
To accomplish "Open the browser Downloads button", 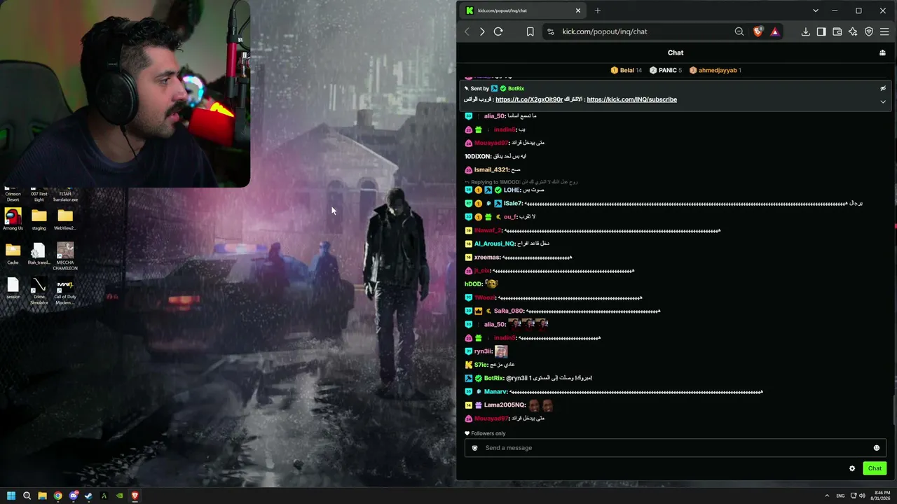I will tap(805, 31).
